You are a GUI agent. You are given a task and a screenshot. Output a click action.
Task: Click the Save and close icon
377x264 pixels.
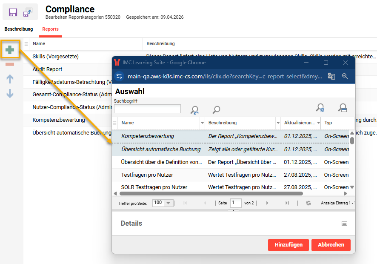(28, 12)
